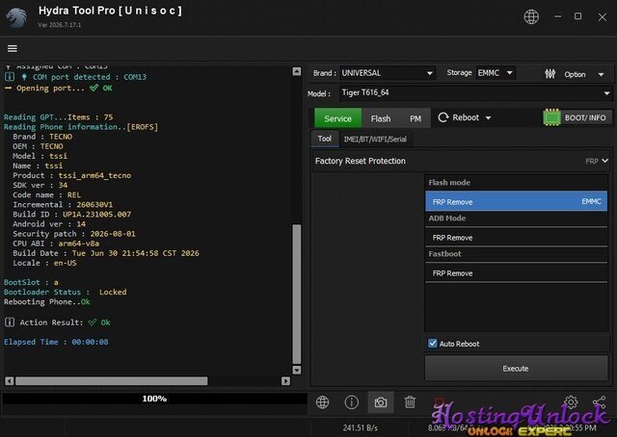Select Fastboot FRP Remove
The image size is (617, 437).
[516, 273]
